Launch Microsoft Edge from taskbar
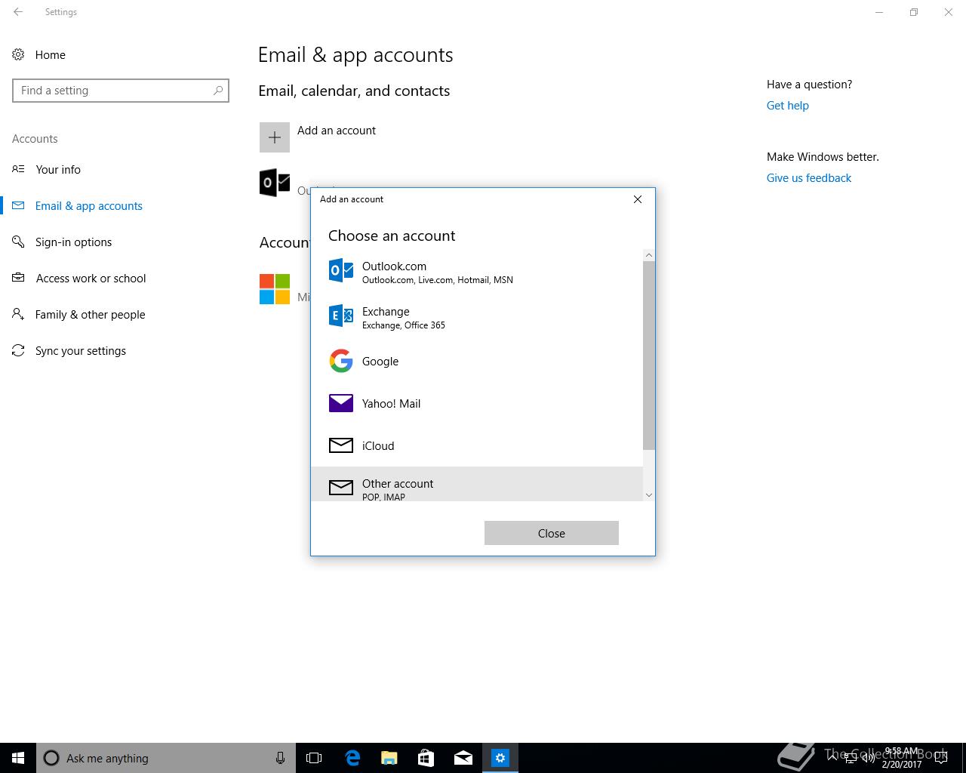Screen dimensions: 966x773 (x=352, y=758)
